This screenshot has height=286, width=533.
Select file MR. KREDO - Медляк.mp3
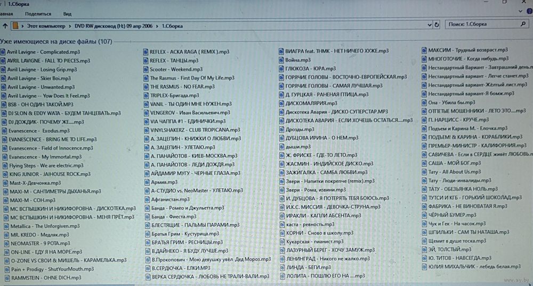click(37, 235)
